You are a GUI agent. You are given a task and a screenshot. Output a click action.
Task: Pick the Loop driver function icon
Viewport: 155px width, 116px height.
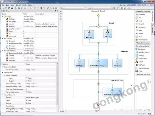tap(137, 21)
